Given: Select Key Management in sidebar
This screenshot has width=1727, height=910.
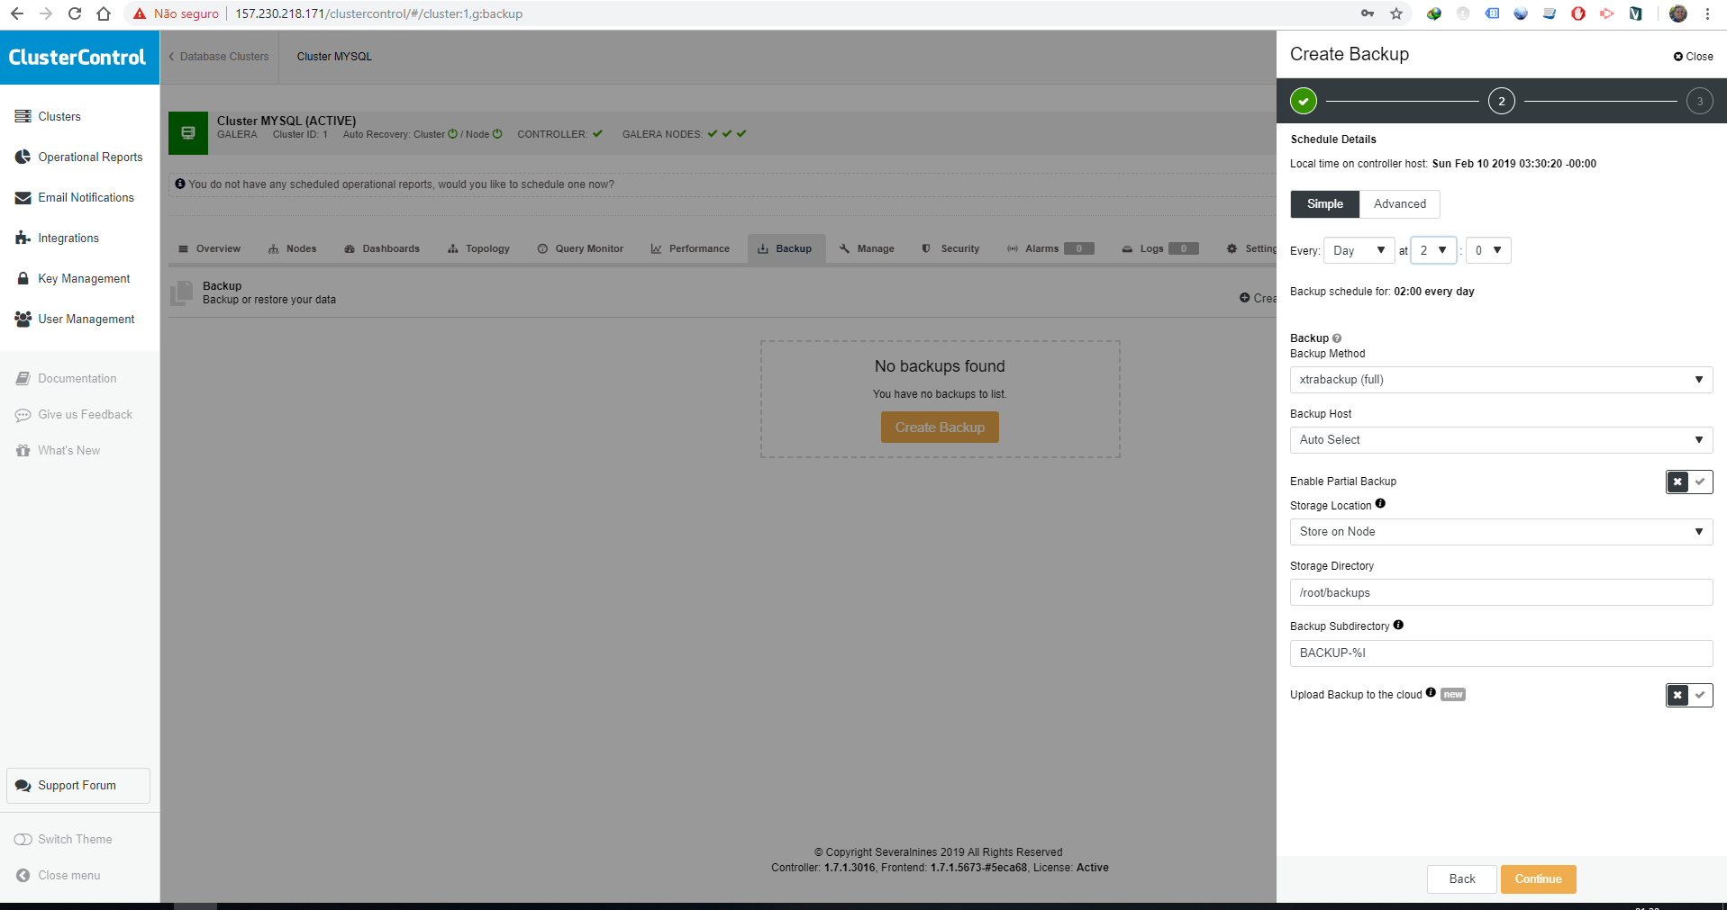Looking at the screenshot, I should coord(83,278).
